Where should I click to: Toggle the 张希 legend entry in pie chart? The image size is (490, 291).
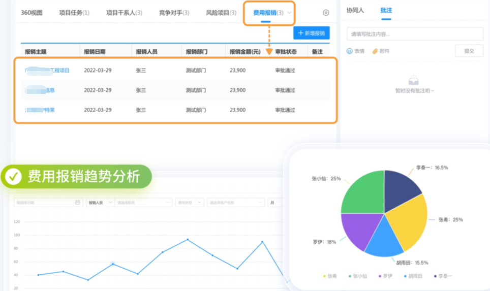pos(330,276)
